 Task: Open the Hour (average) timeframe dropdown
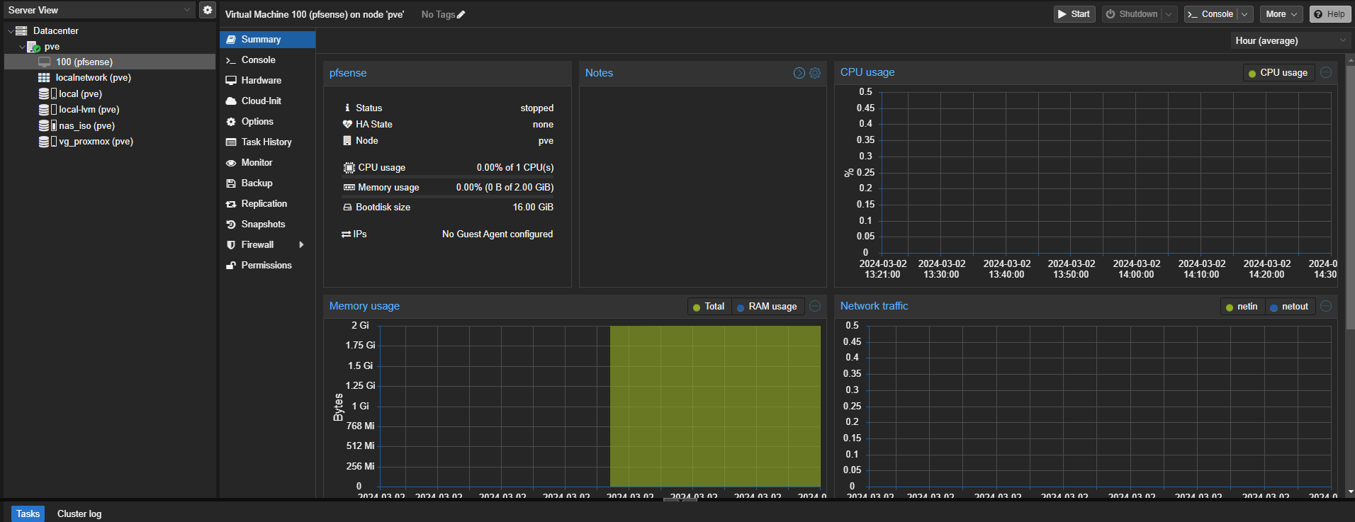click(1343, 41)
